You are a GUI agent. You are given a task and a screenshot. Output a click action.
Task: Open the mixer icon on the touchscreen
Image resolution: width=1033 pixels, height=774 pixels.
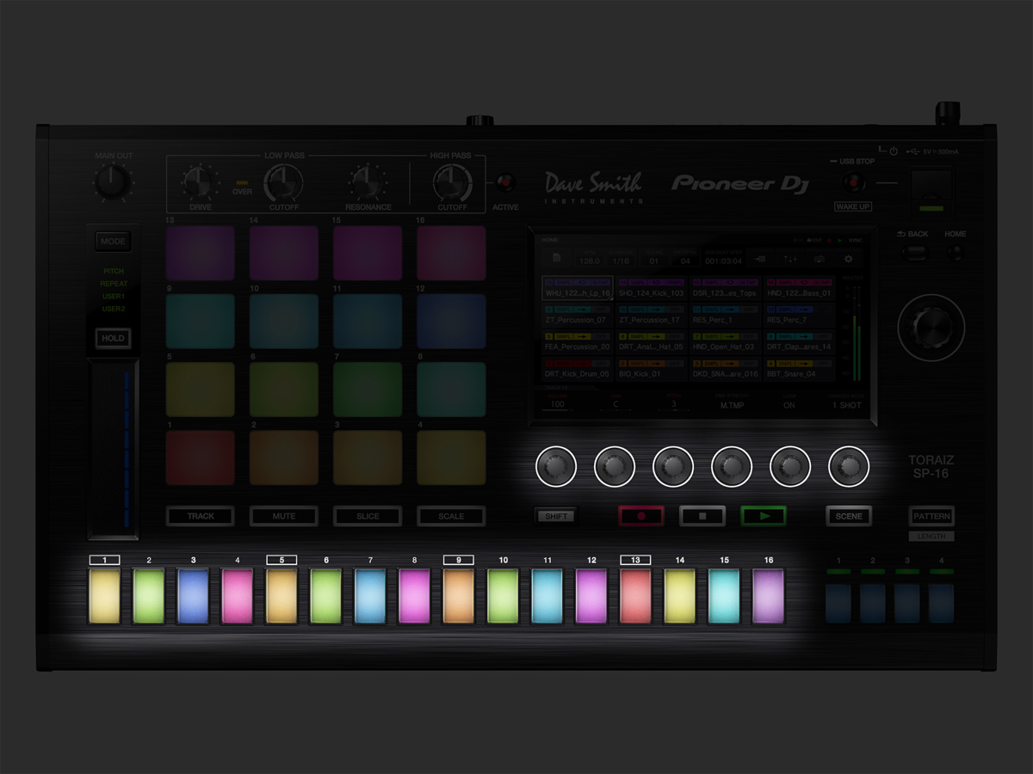[791, 258]
